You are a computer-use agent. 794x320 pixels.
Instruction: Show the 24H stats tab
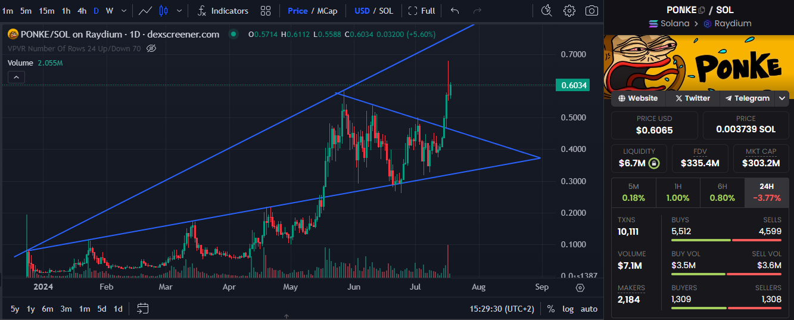[767, 192]
